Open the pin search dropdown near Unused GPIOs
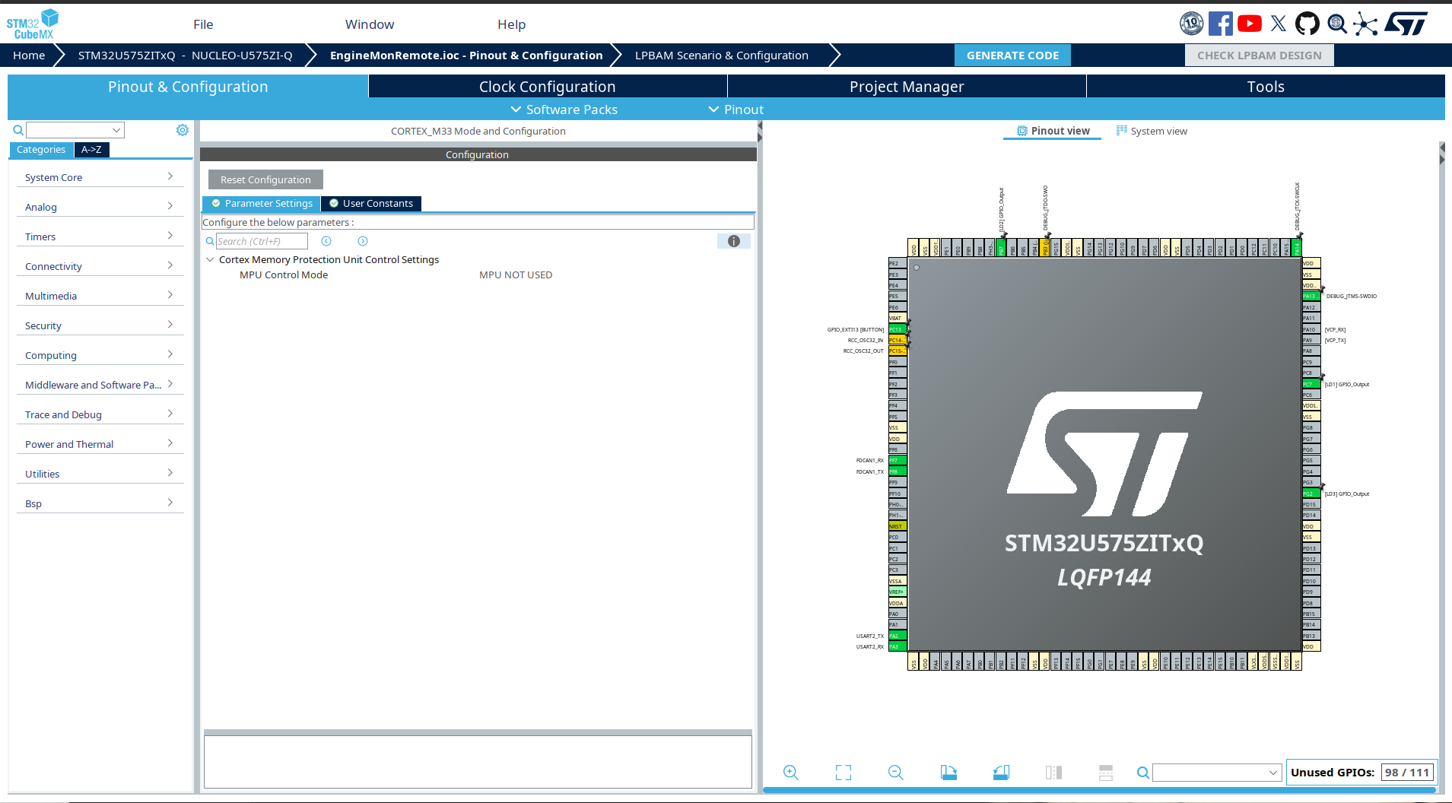The image size is (1452, 803). click(1275, 772)
